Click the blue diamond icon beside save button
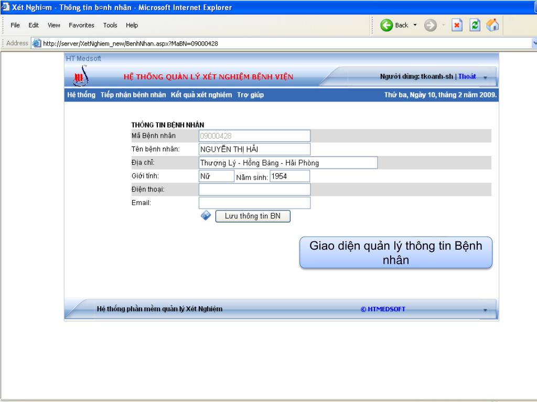The image size is (537, 402). [206, 215]
